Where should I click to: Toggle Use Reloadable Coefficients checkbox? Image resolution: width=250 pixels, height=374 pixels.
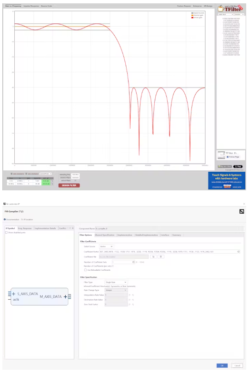coord(85,270)
